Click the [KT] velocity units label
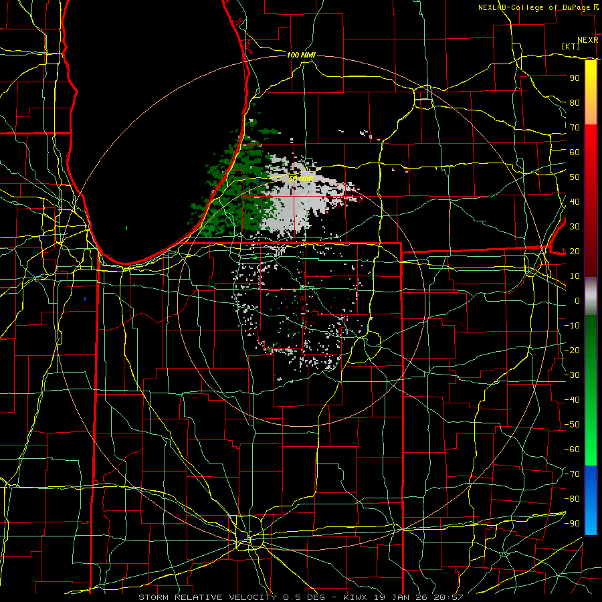The image size is (602, 602). [571, 46]
